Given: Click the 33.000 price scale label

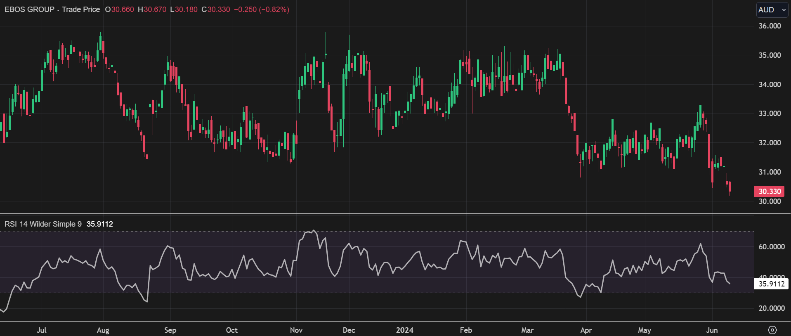Looking at the screenshot, I should point(770,114).
